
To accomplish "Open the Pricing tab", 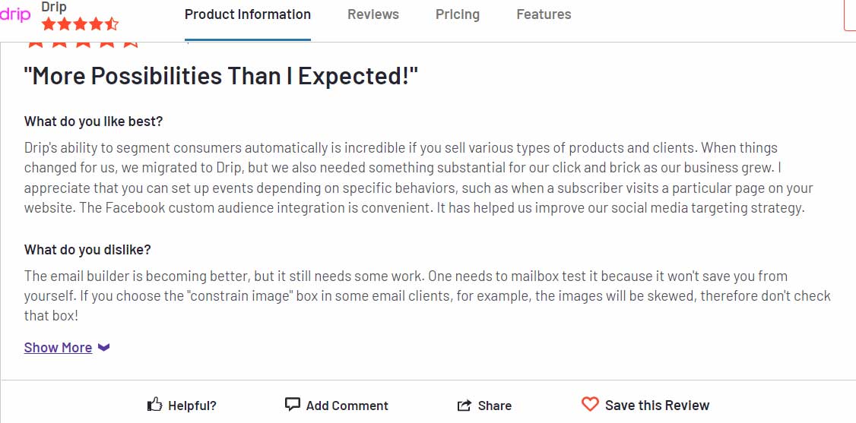I will coord(458,14).
